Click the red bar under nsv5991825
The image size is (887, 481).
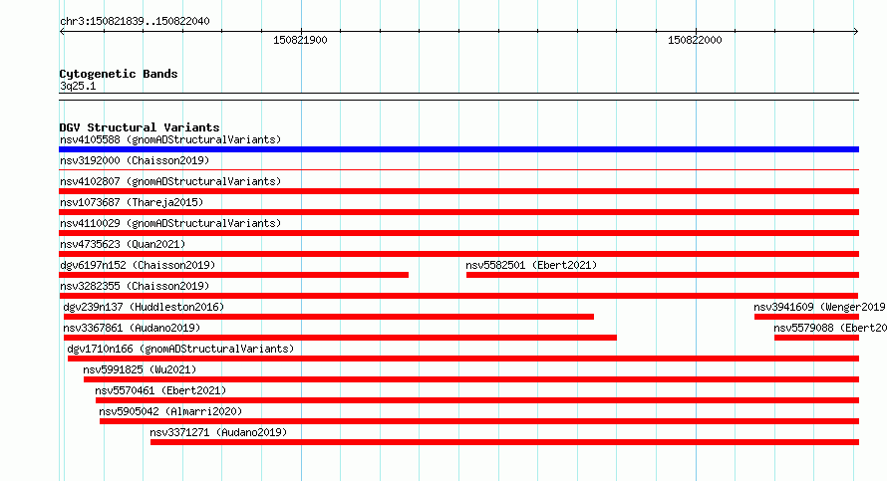coord(471,379)
